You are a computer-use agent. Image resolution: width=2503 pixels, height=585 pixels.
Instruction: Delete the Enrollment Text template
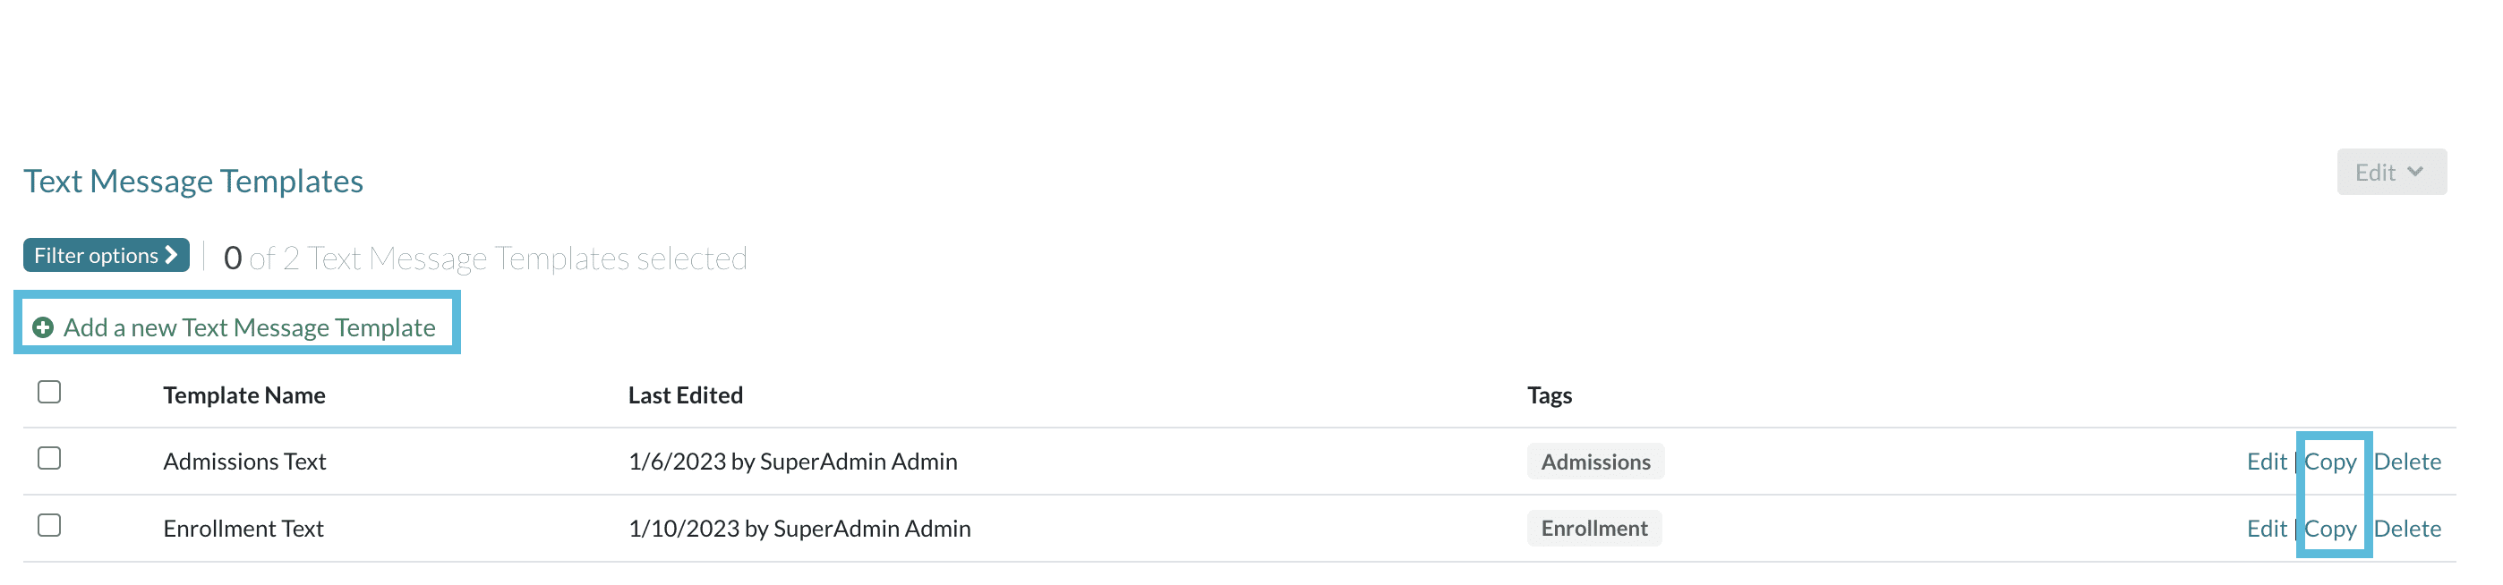pyautogui.click(x=2407, y=529)
